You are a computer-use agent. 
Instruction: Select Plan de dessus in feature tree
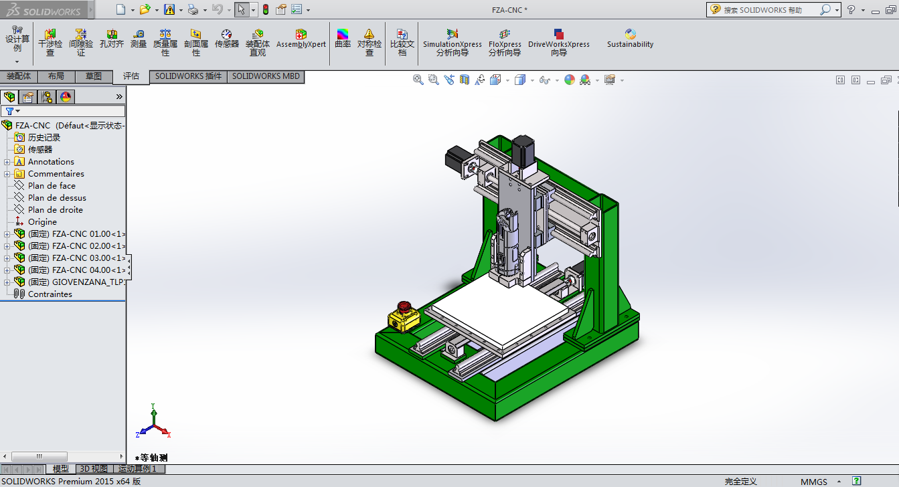click(57, 198)
